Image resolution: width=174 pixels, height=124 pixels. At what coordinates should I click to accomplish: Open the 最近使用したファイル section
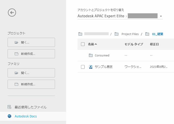pyautogui.click(x=30, y=107)
